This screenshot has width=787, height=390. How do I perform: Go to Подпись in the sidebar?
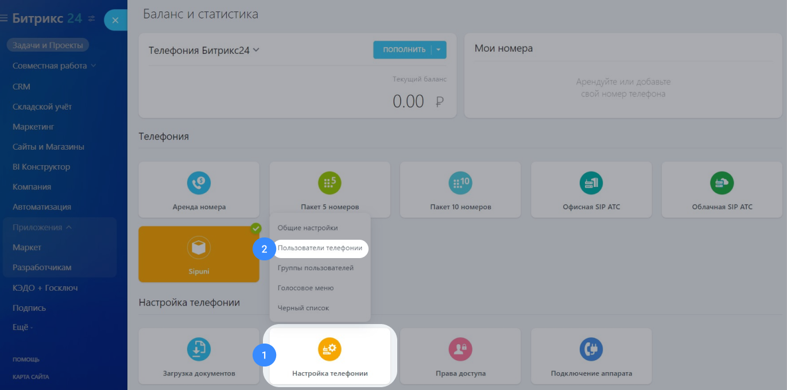[x=29, y=308]
